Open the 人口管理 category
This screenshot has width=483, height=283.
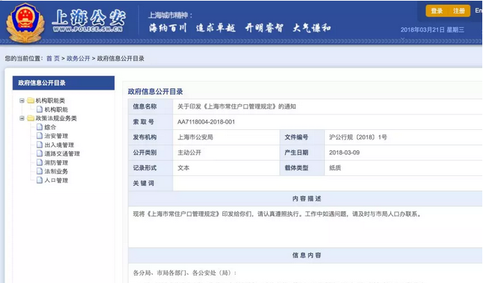point(56,180)
